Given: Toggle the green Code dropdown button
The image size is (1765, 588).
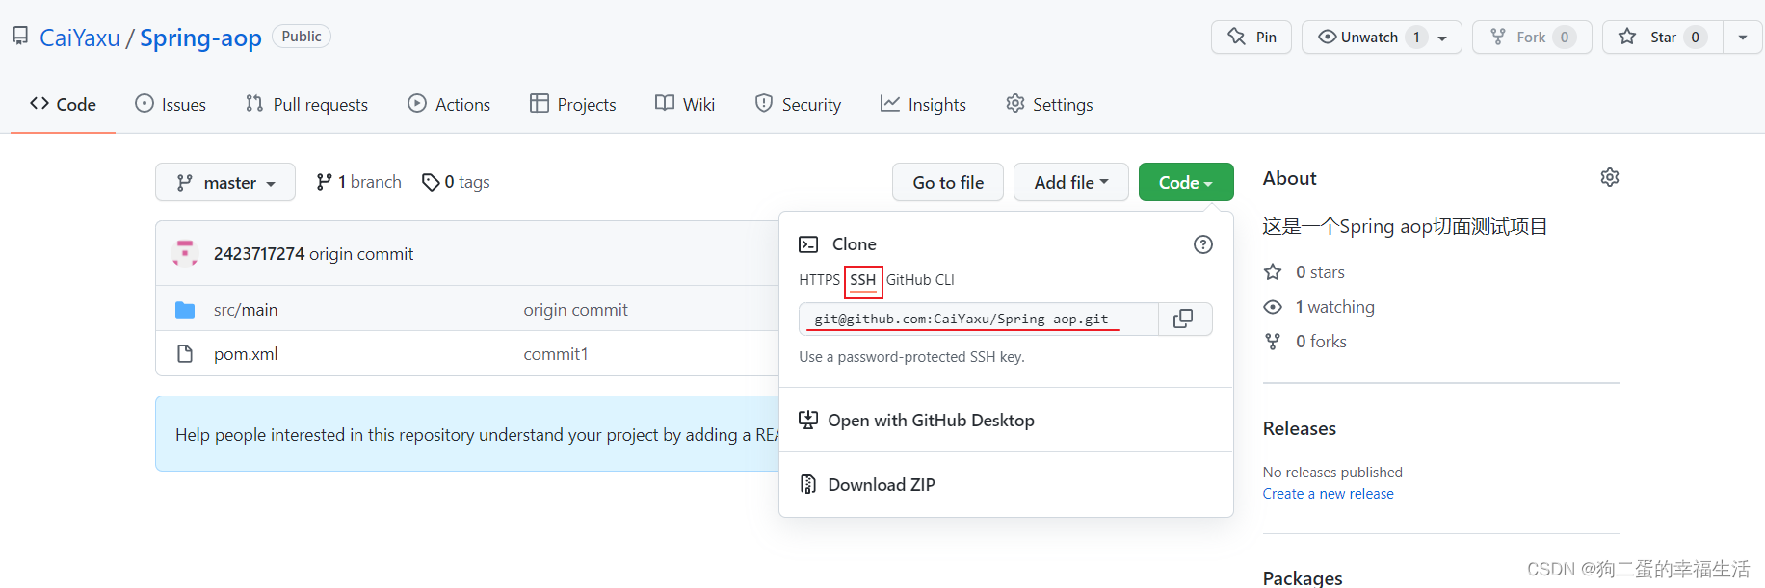Looking at the screenshot, I should tap(1186, 182).
